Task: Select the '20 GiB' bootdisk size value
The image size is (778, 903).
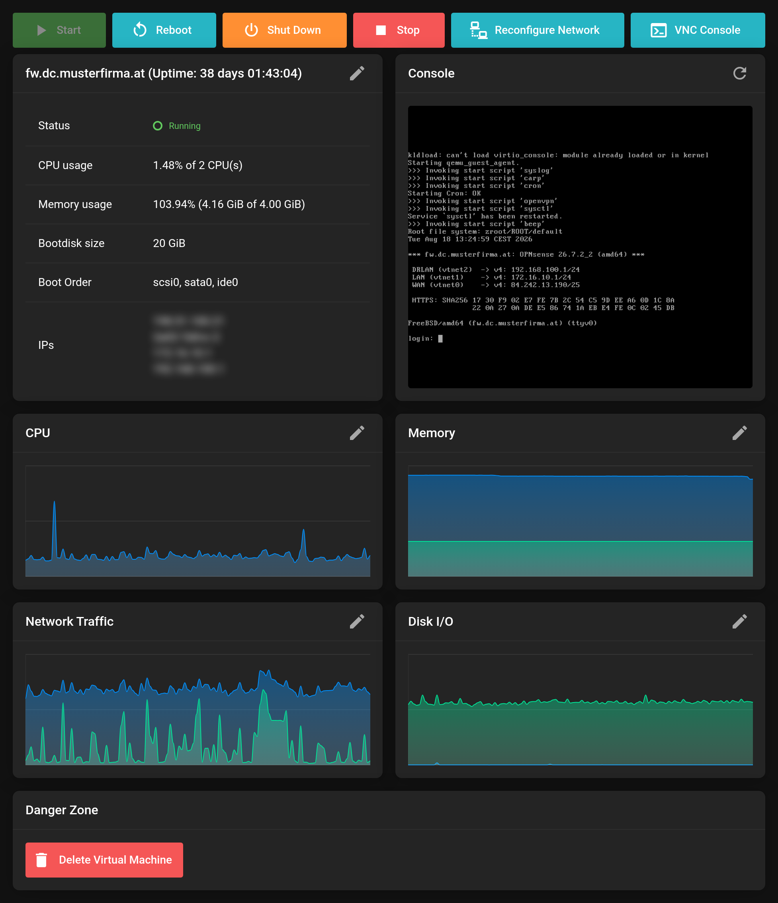Action: (x=169, y=243)
